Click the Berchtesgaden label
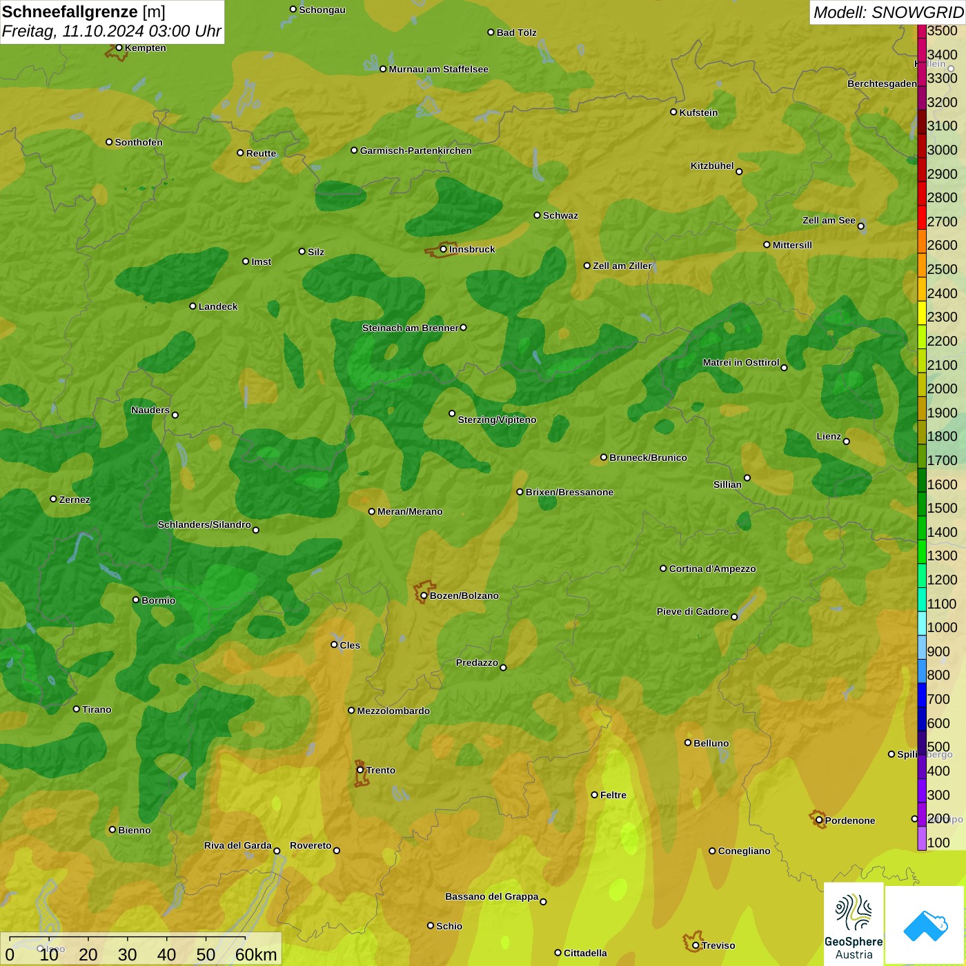 (882, 83)
